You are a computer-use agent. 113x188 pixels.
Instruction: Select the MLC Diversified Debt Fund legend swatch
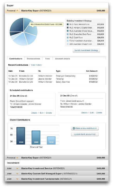click(x=68, y=34)
